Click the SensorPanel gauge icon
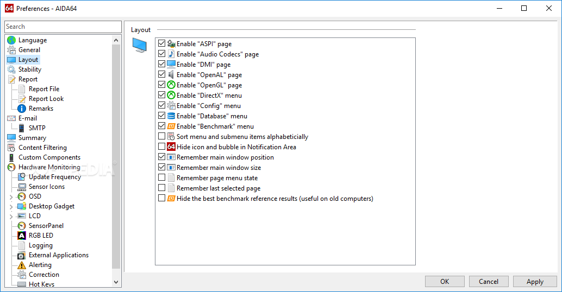 point(22,226)
